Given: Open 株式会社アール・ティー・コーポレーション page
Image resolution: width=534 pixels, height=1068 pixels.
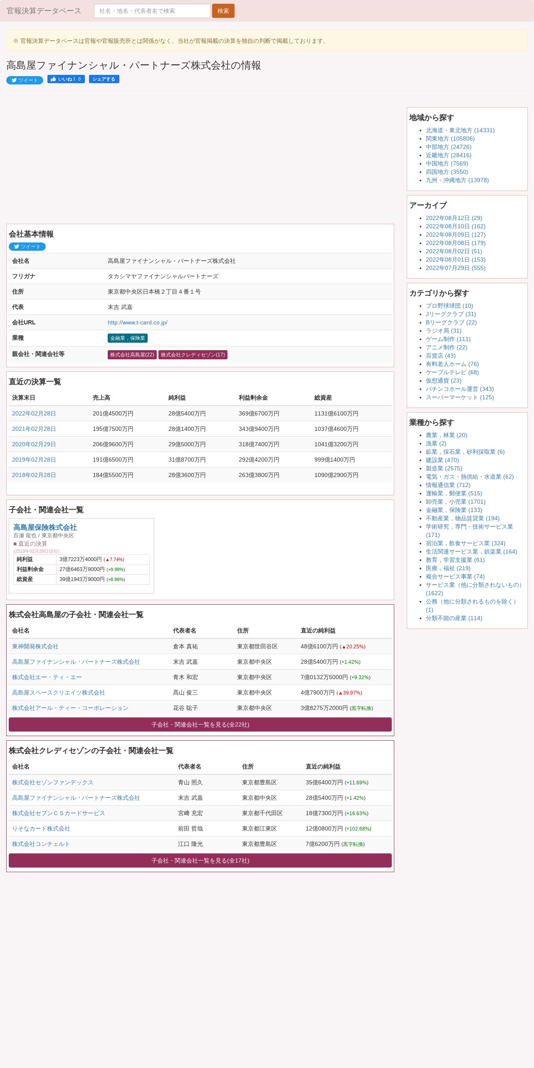Looking at the screenshot, I should click(x=70, y=708).
